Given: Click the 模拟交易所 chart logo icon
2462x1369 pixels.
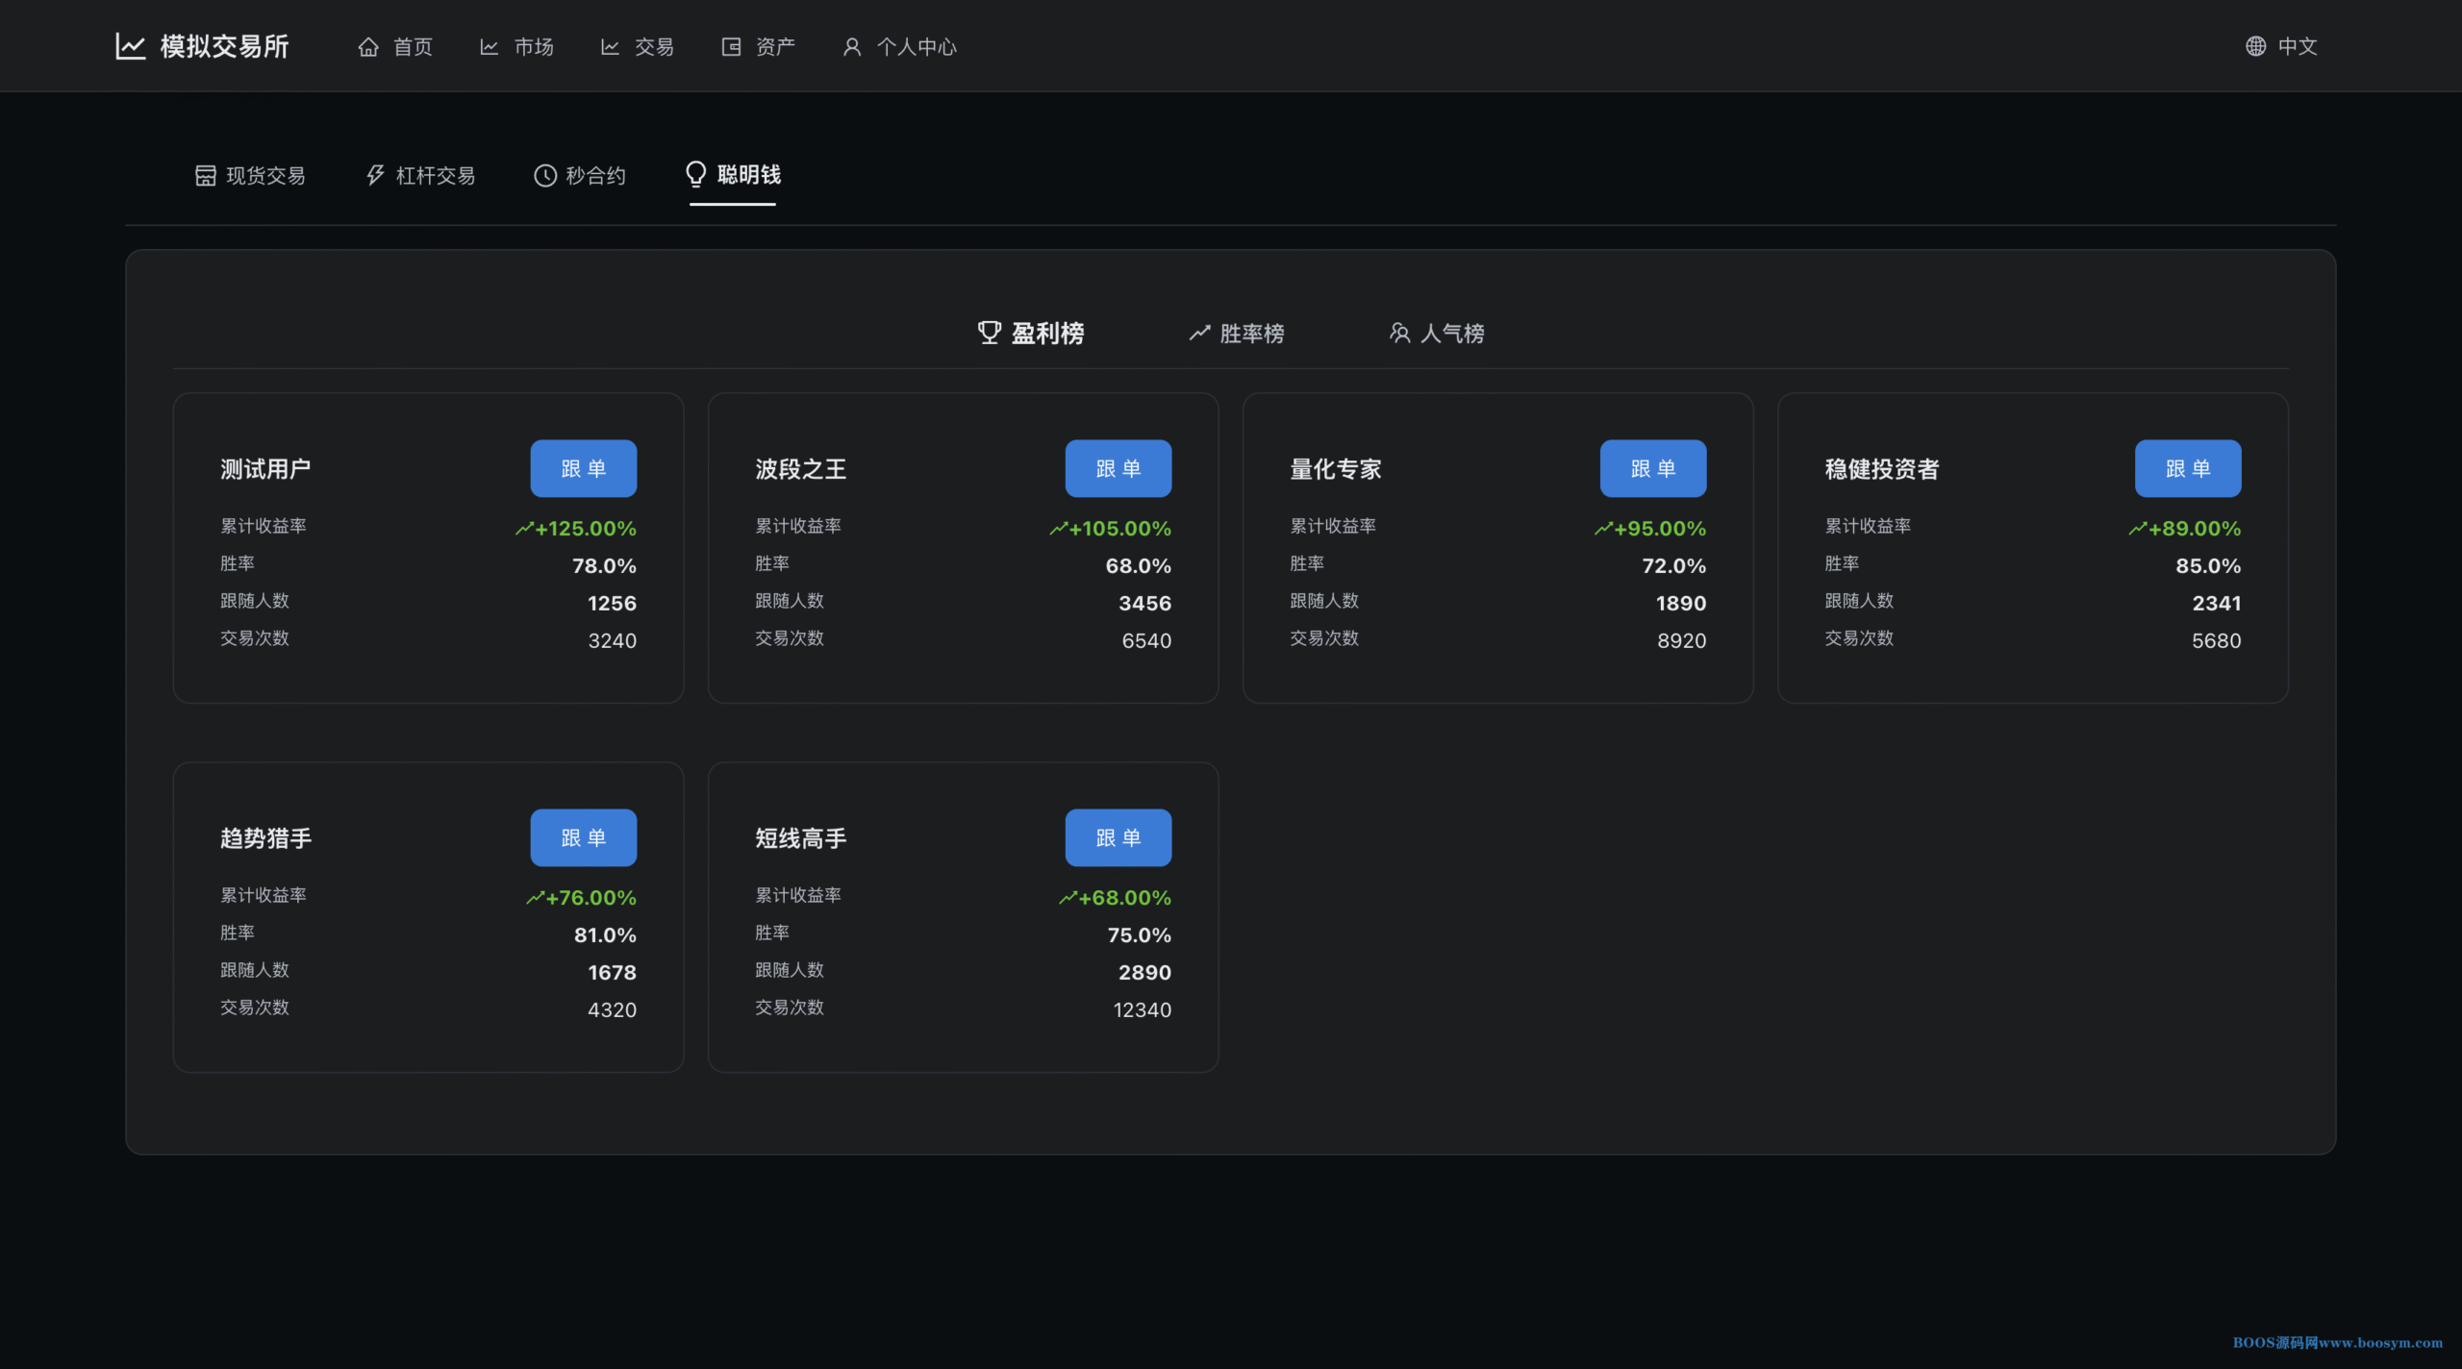Looking at the screenshot, I should (130, 46).
